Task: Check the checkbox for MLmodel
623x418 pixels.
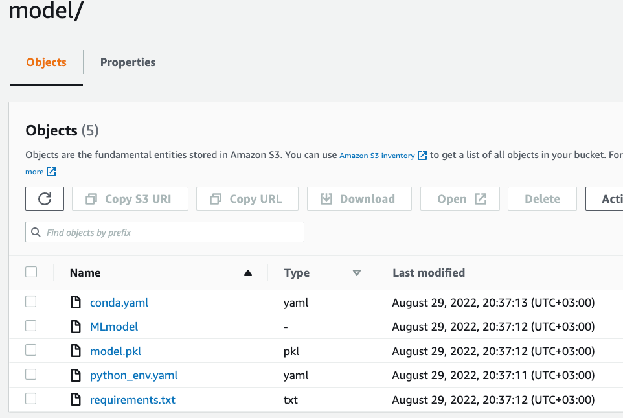Action: tap(30, 326)
